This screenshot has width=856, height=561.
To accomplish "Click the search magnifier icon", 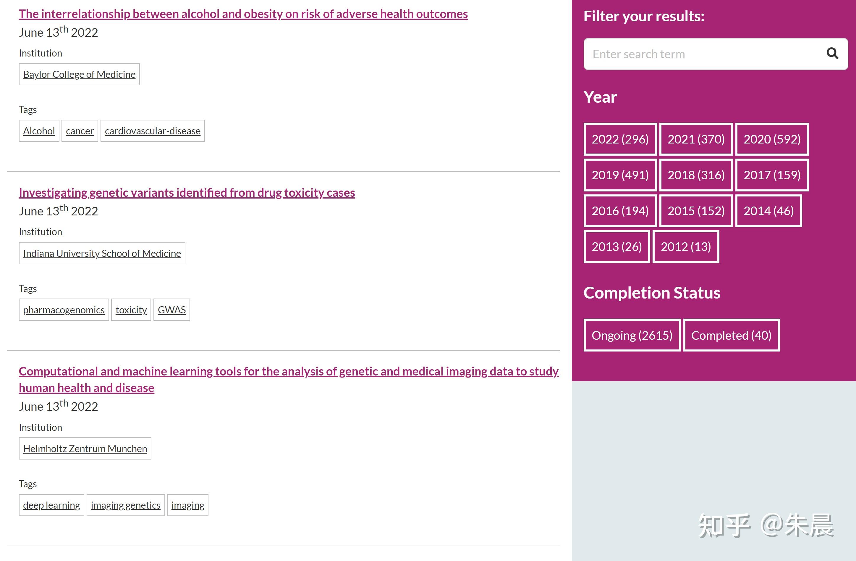I will tap(832, 54).
